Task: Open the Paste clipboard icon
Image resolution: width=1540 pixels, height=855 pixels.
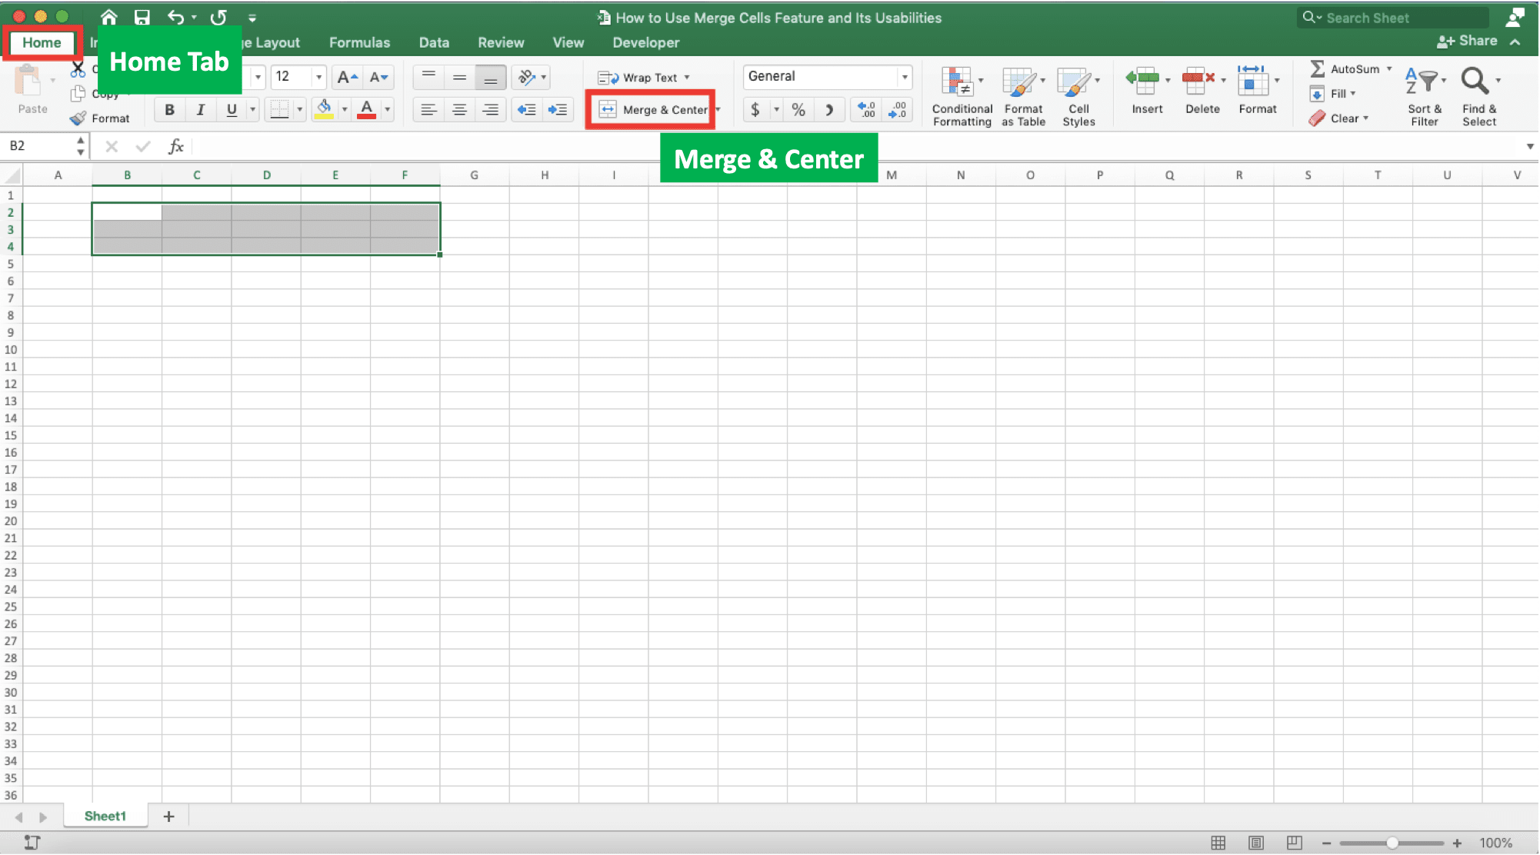Action: point(28,81)
